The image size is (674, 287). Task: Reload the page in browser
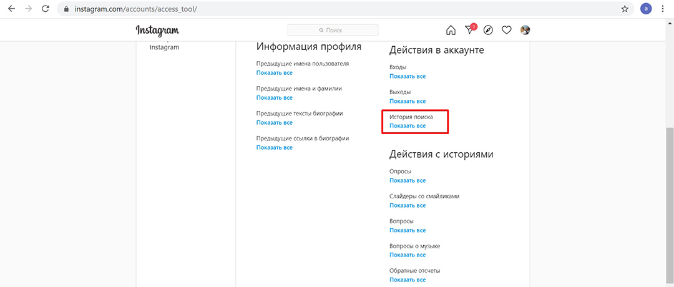[x=46, y=9]
